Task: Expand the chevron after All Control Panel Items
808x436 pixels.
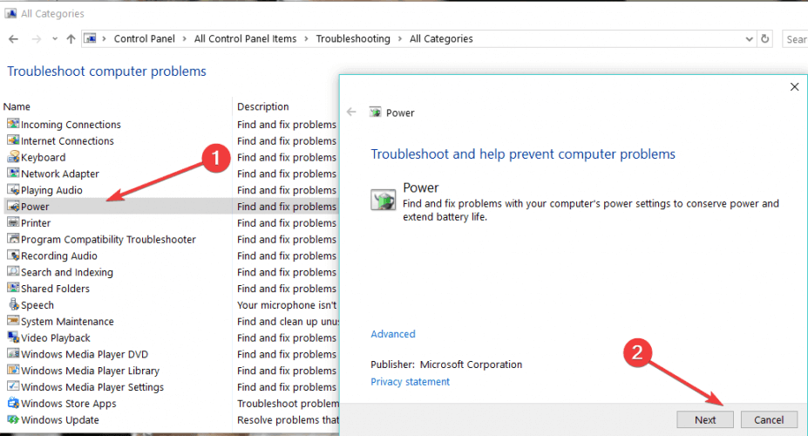Action: 306,38
